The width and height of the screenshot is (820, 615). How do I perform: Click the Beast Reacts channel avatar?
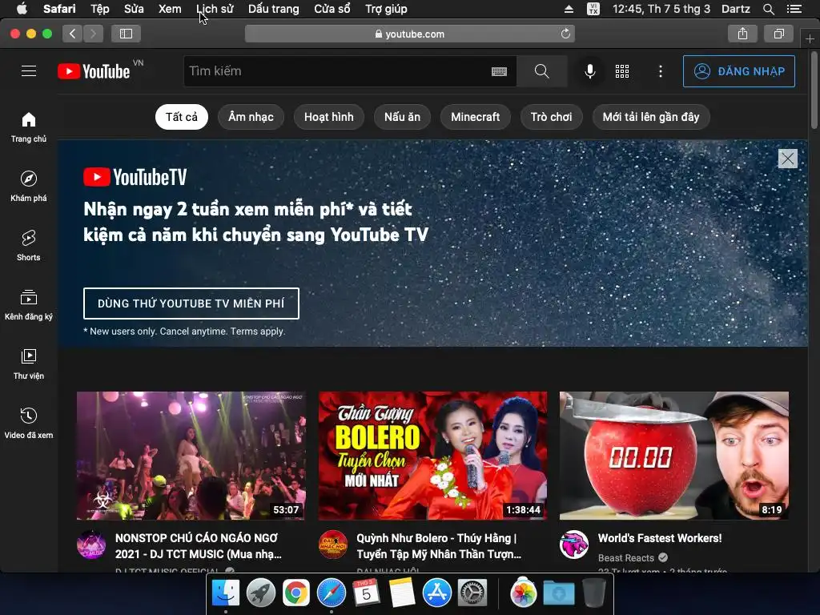574,545
